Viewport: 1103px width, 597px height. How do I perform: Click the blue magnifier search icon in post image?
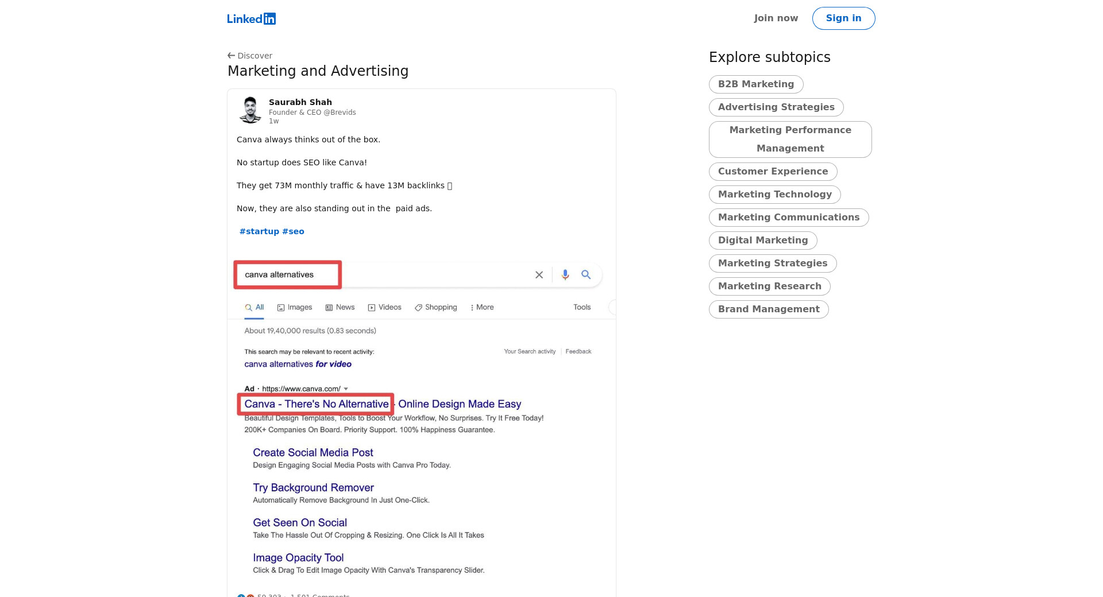pyautogui.click(x=585, y=275)
